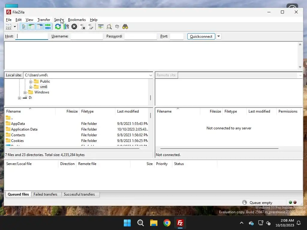Open directory listing filters dialog
Screen dimensions: 307x230
[x=101, y=27]
